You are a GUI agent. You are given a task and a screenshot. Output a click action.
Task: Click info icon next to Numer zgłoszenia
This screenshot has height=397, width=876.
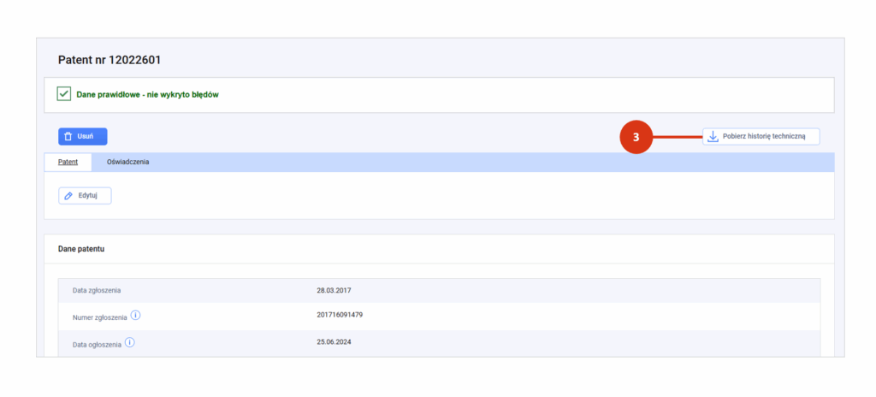point(135,316)
